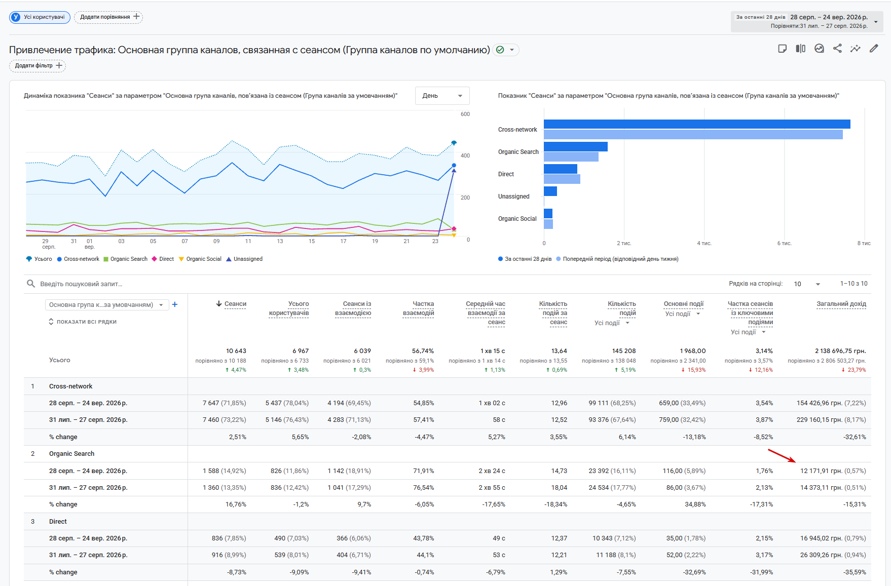Image resolution: width=891 pixels, height=586 pixels.
Task: Click the save report note icon
Action: (783, 49)
